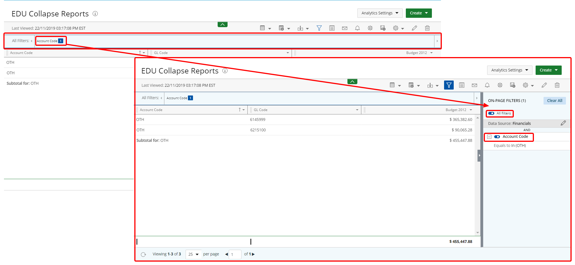575x265 pixels.
Task: Click the export download icon in the background toolbar
Action: 300,28
